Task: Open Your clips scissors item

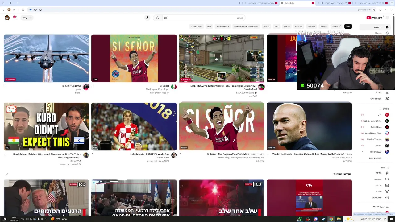Action: [379, 99]
